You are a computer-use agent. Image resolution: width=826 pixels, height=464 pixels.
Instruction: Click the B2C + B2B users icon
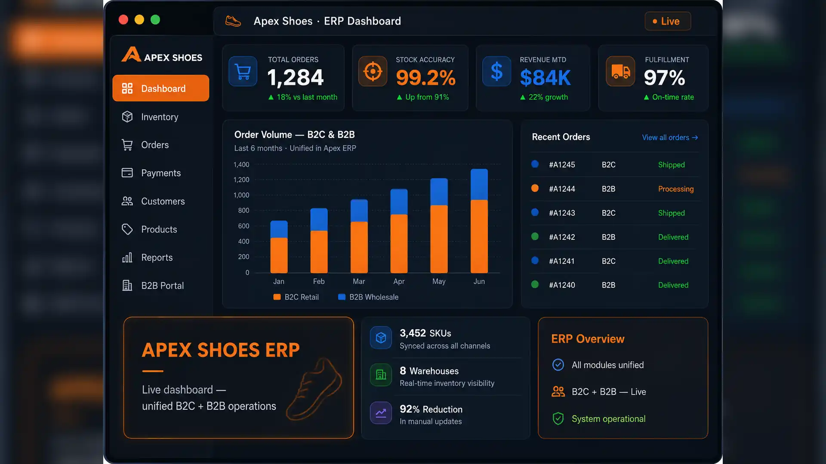(558, 391)
